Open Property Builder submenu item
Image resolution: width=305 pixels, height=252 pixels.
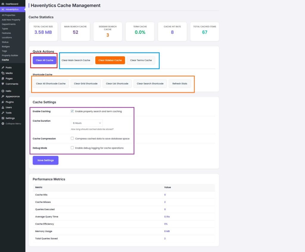tap(10, 55)
